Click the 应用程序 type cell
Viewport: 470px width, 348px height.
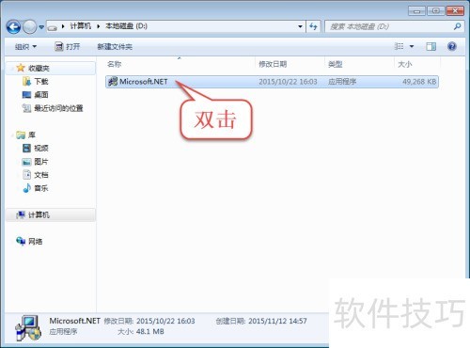pyautogui.click(x=342, y=82)
